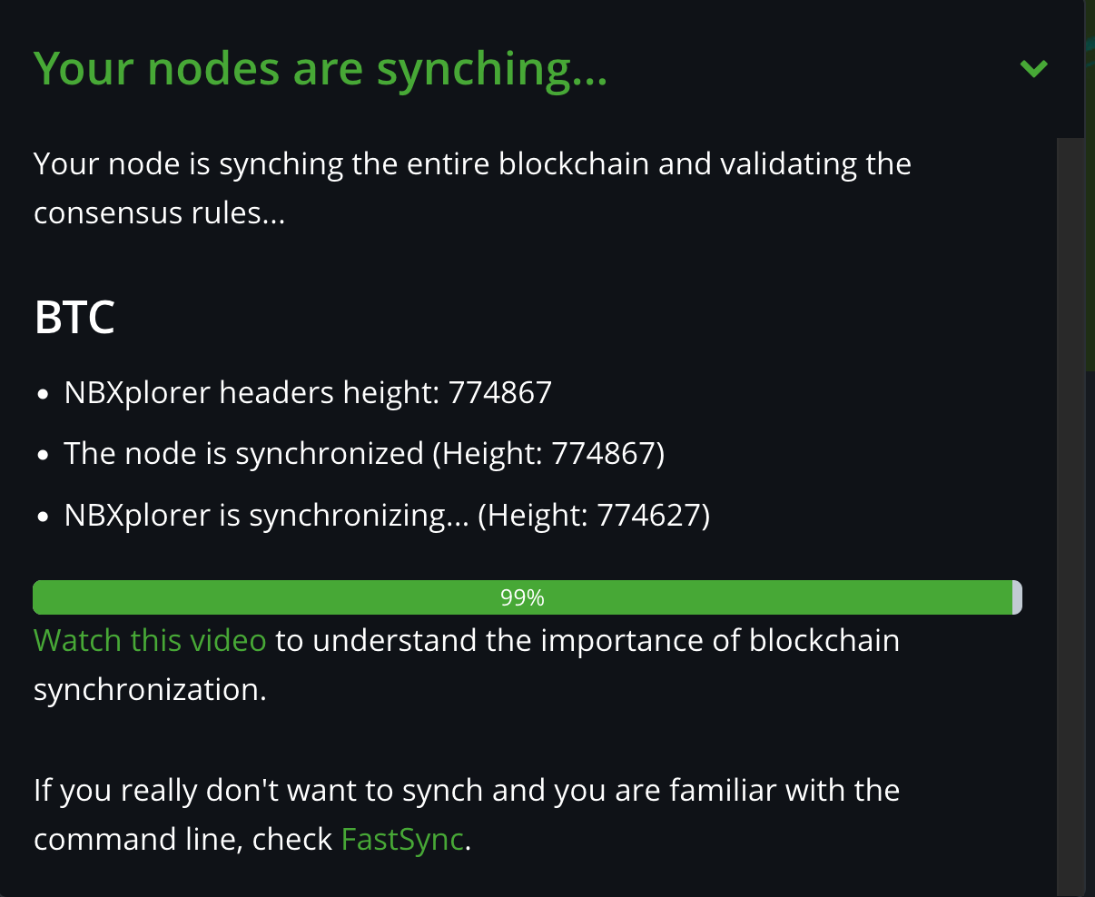Click the 99% label on the progress bar

pos(522,597)
